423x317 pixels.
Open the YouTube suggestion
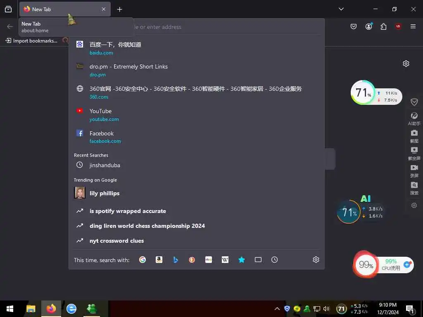196,115
